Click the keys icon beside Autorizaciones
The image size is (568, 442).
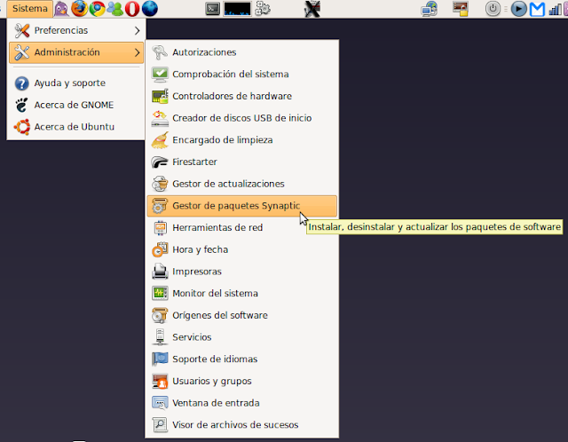point(160,52)
